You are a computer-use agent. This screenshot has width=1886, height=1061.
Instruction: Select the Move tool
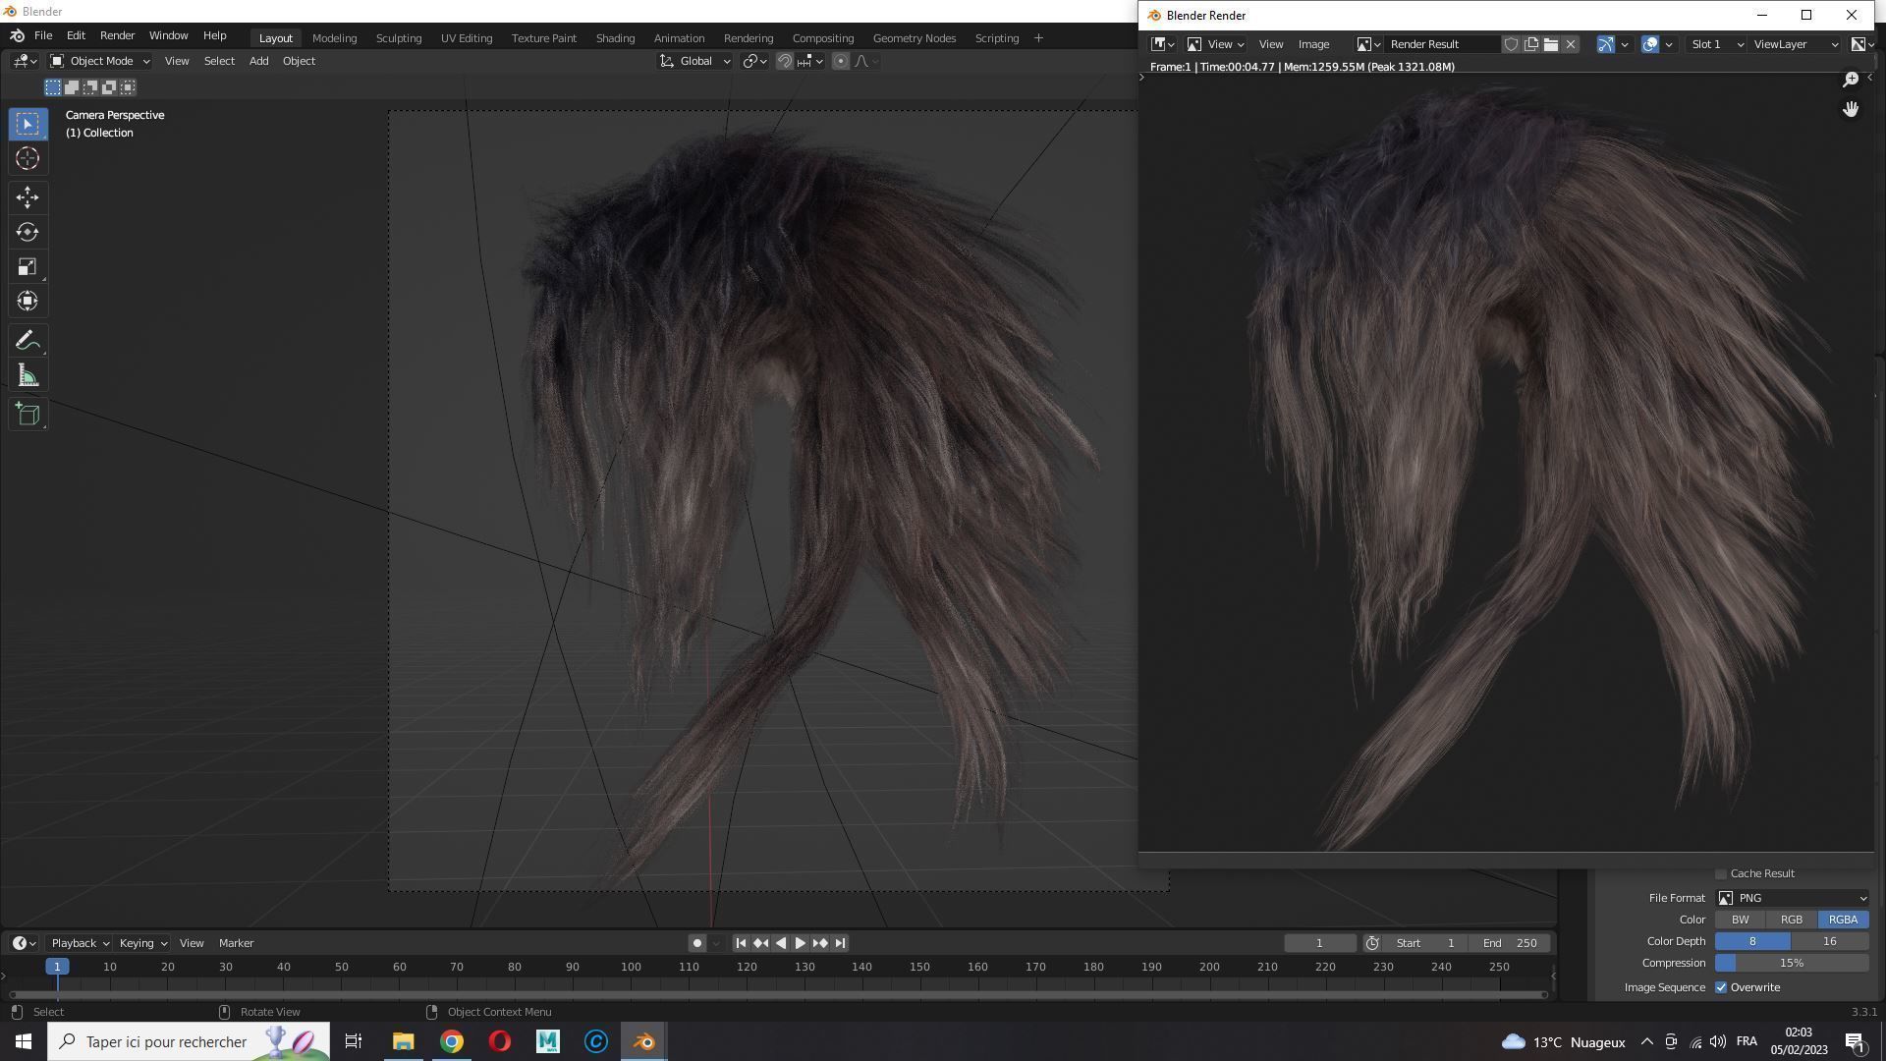click(28, 197)
